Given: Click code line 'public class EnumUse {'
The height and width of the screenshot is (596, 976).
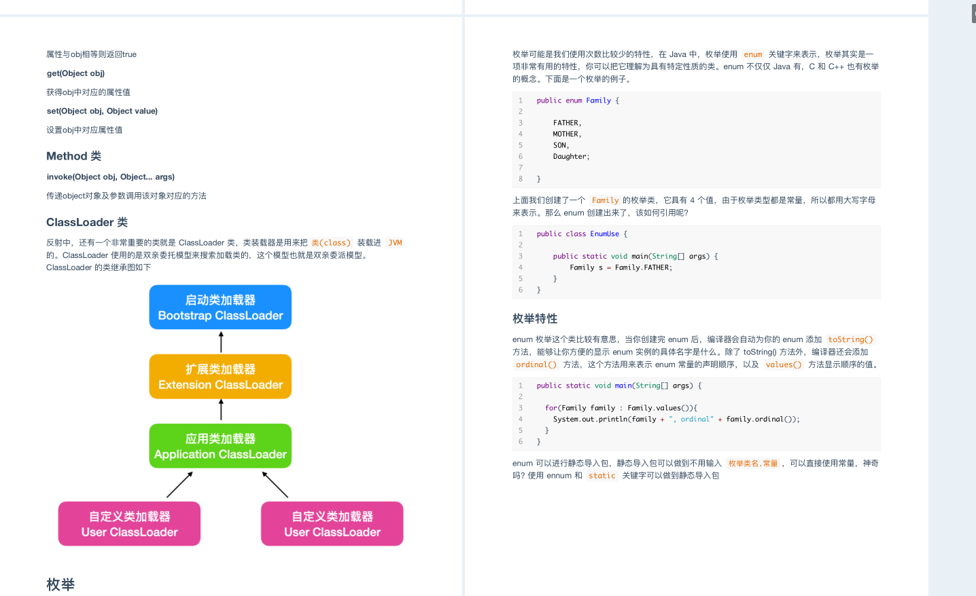Looking at the screenshot, I should [x=582, y=234].
